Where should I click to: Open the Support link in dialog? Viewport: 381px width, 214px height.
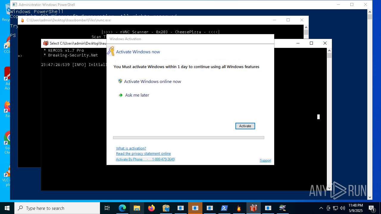(265, 160)
